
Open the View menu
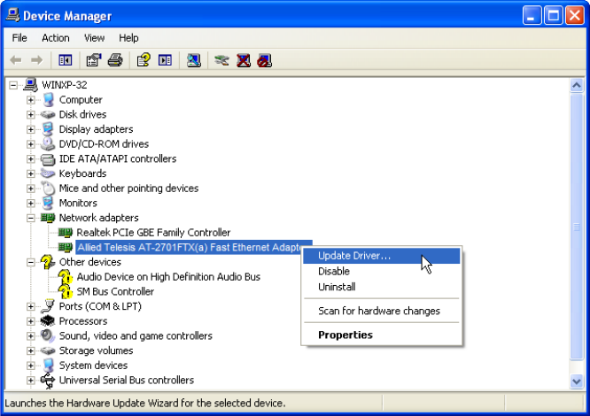click(x=94, y=38)
